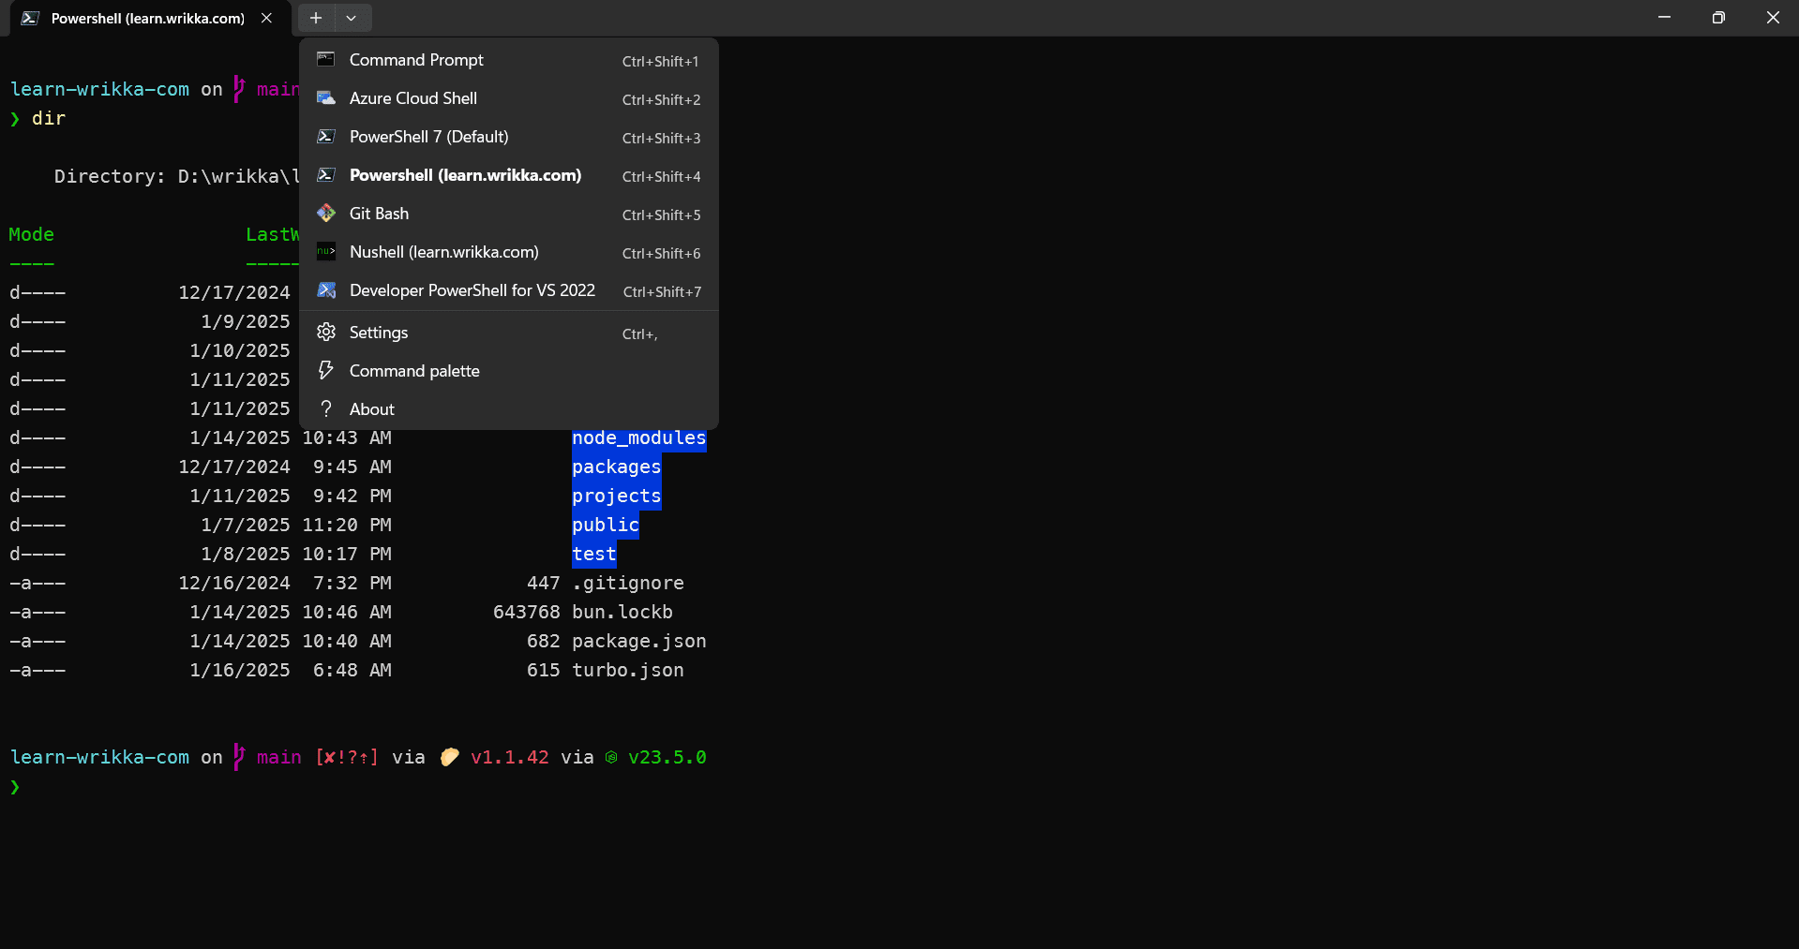Open Command Prompt from the menu
1799x949 pixels.
[509, 60]
